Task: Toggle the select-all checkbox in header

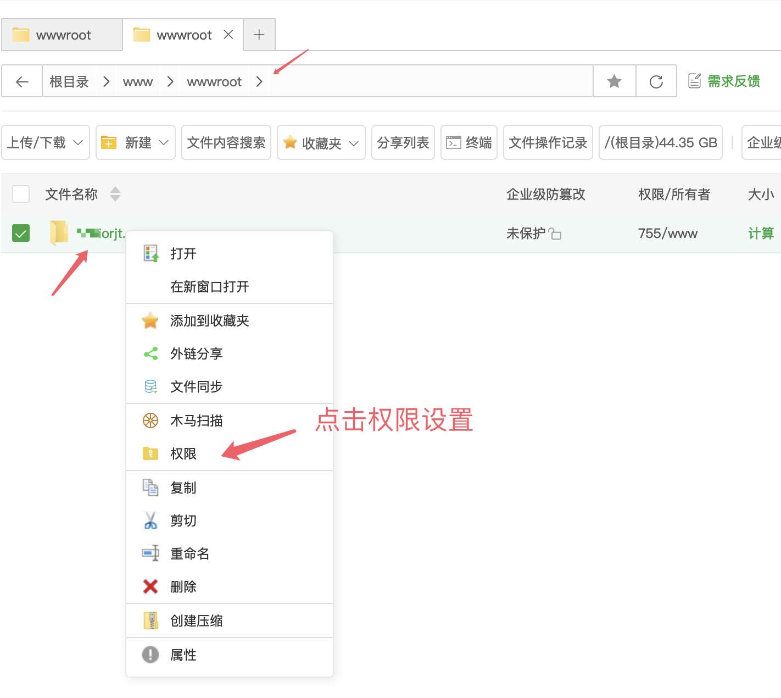Action: [21, 194]
